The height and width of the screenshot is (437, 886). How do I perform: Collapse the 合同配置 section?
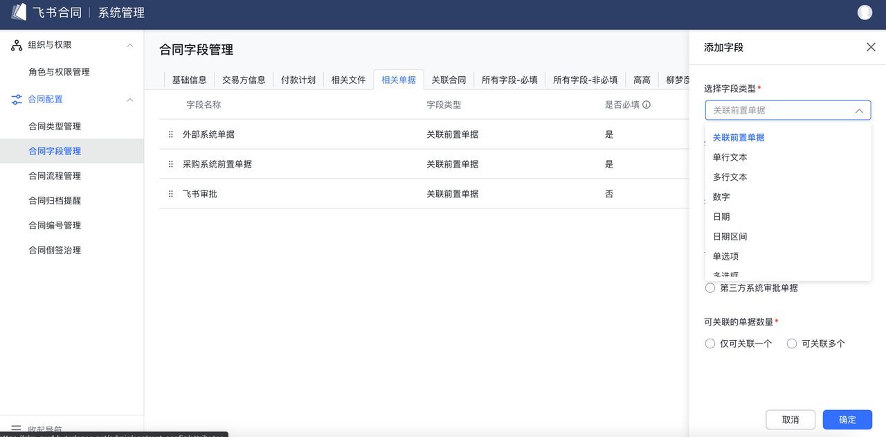pyautogui.click(x=129, y=100)
